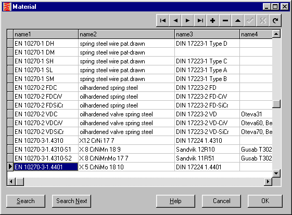Select the EN 10270-2 VDC row
This screenshot has height=215, width=292.
(140, 114)
